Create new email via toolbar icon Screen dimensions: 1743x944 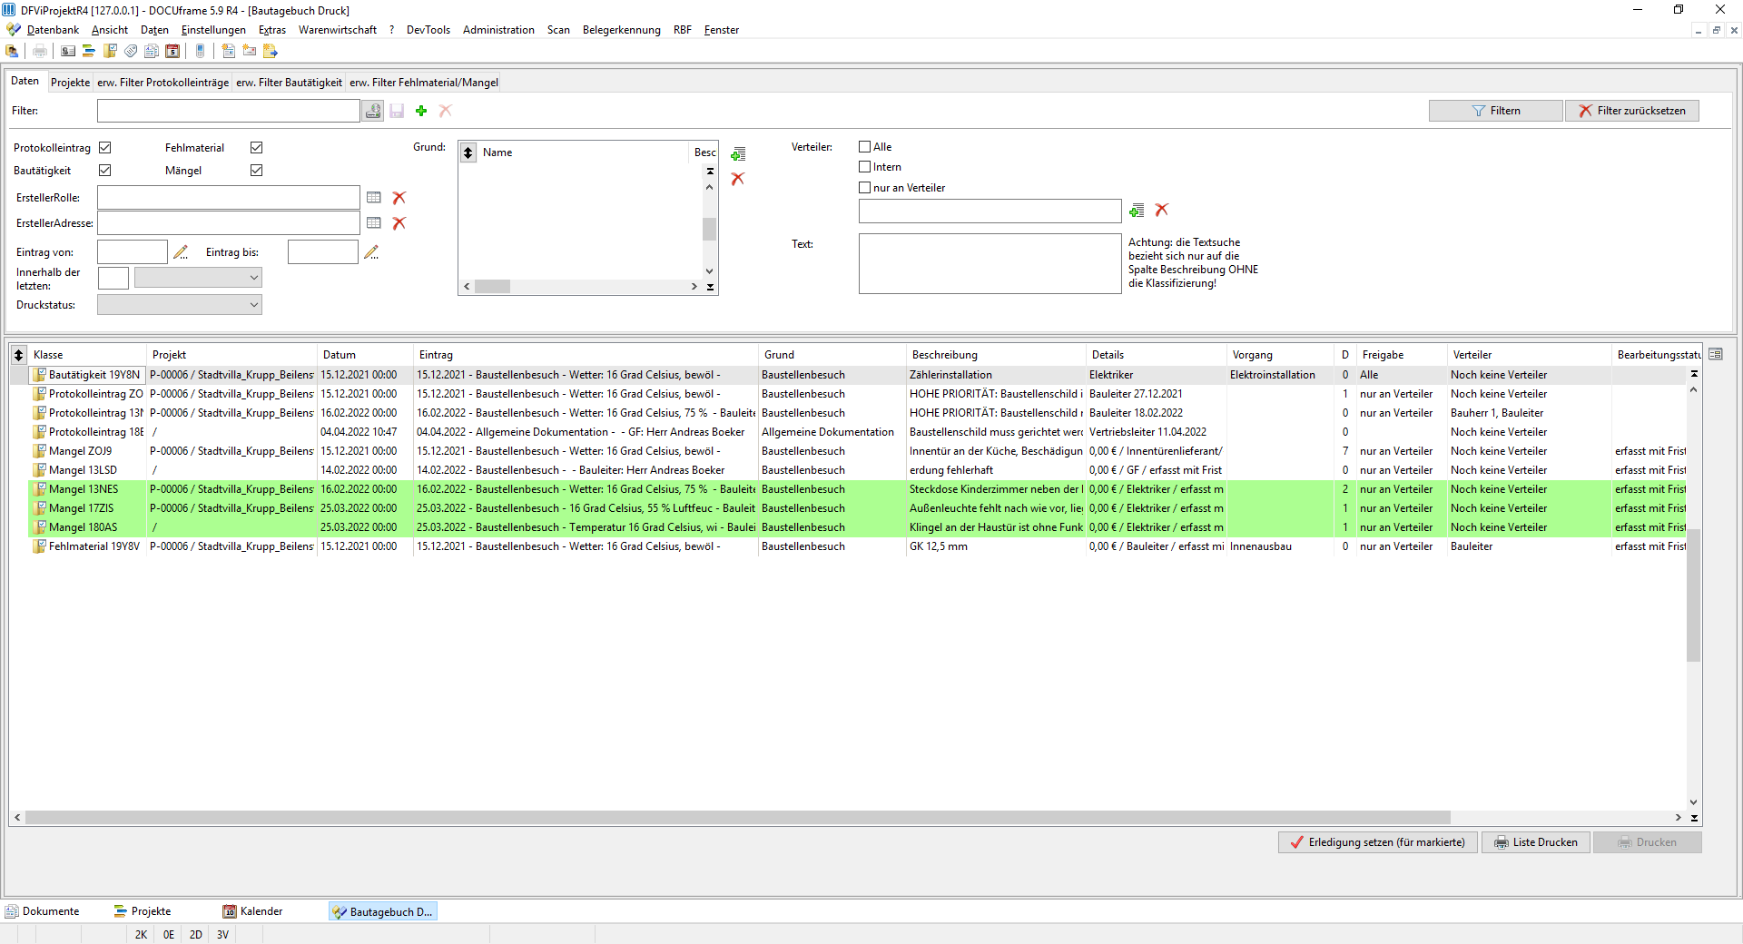click(x=250, y=51)
